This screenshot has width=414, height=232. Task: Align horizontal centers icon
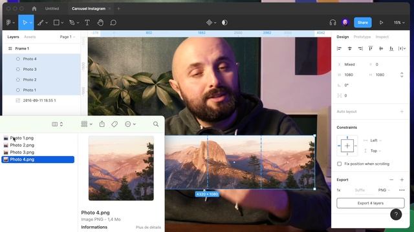pos(349,48)
